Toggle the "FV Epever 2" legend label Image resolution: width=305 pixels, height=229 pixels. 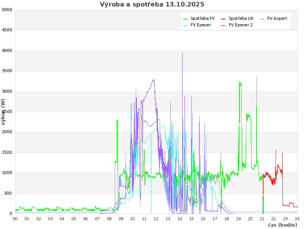(241, 25)
